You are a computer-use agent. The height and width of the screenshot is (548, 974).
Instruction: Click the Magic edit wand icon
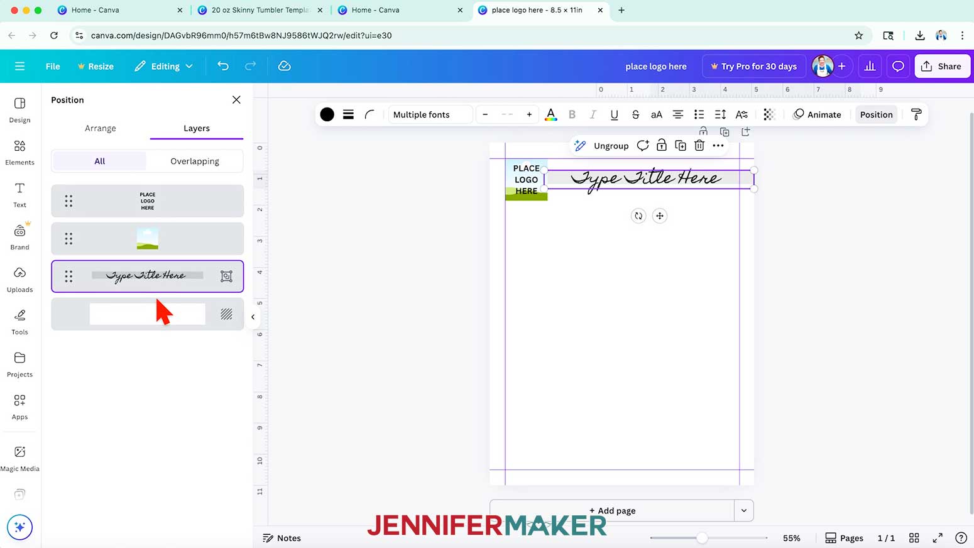click(x=580, y=146)
